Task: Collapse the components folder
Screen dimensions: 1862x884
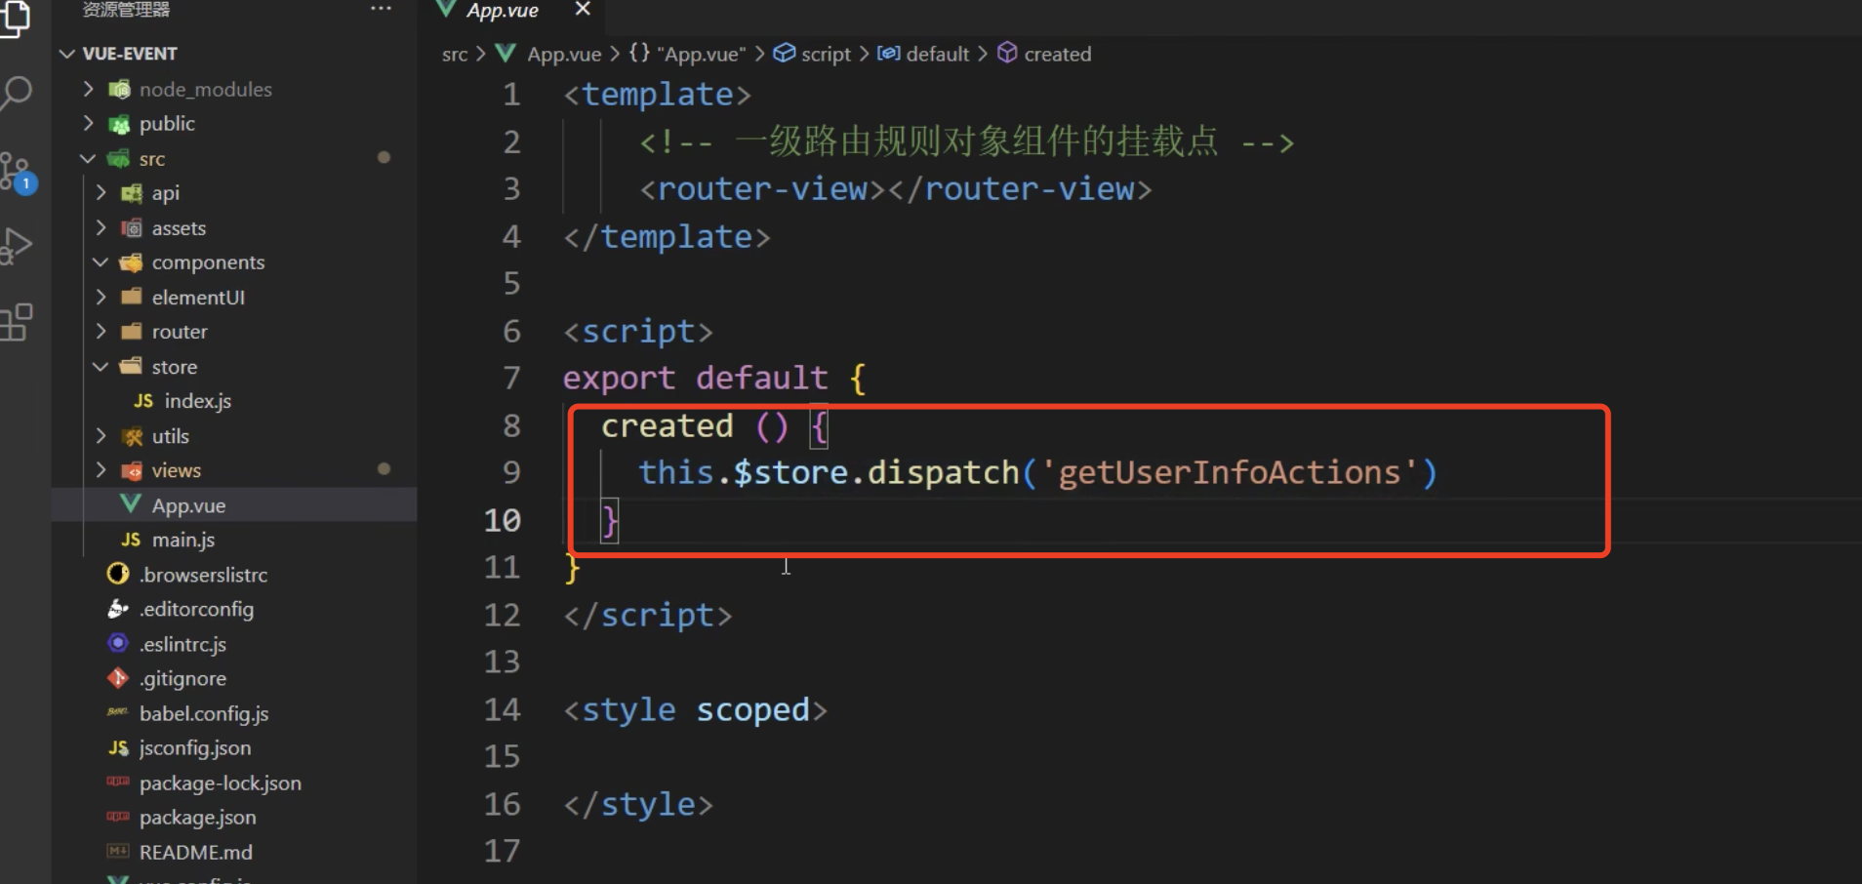Action: [x=101, y=262]
